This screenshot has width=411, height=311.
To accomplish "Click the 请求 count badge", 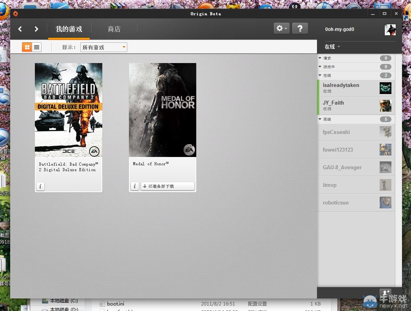I will pyautogui.click(x=386, y=58).
